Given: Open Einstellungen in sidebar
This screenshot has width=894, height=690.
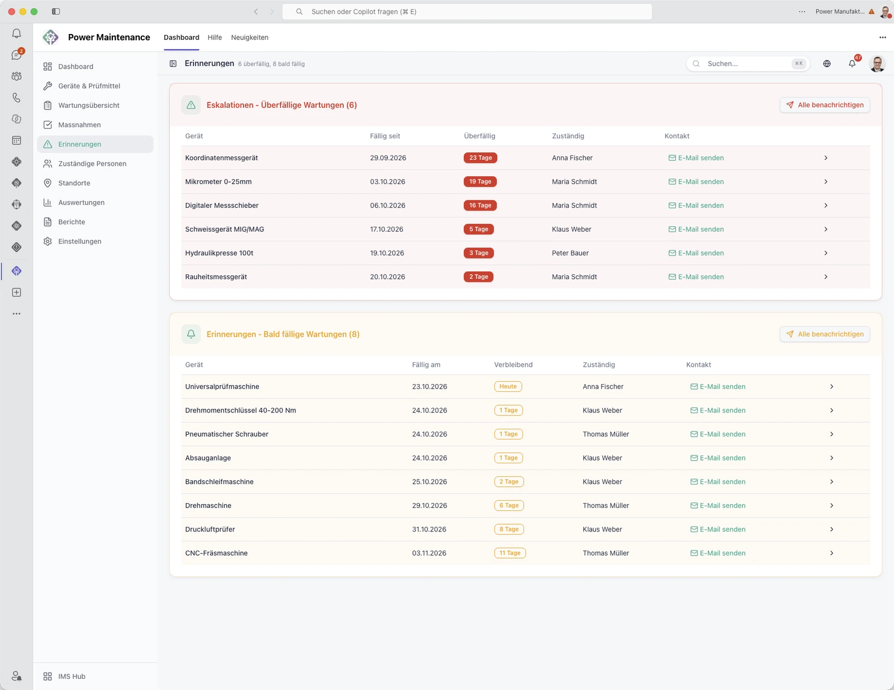Looking at the screenshot, I should click(x=95, y=242).
